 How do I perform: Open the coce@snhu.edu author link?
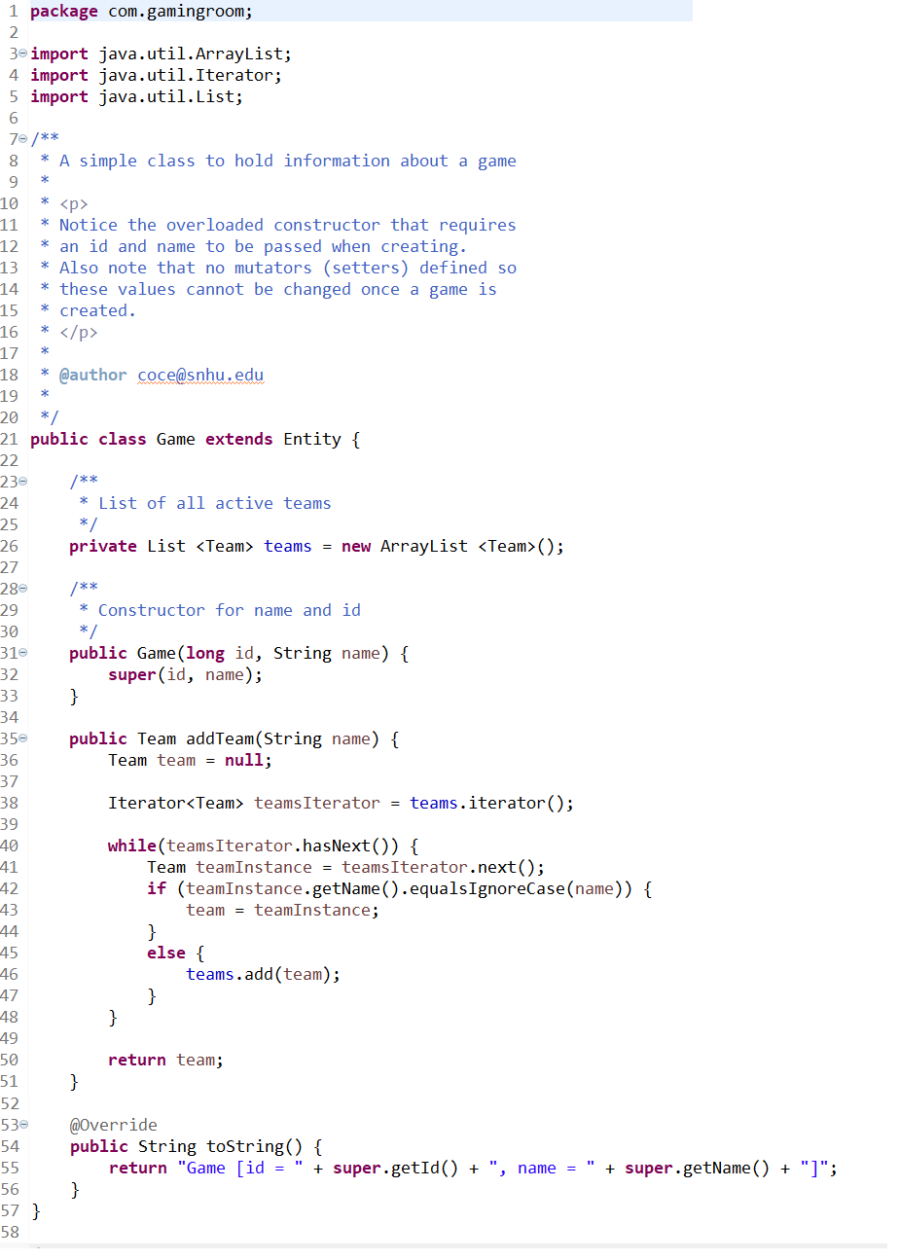click(199, 374)
